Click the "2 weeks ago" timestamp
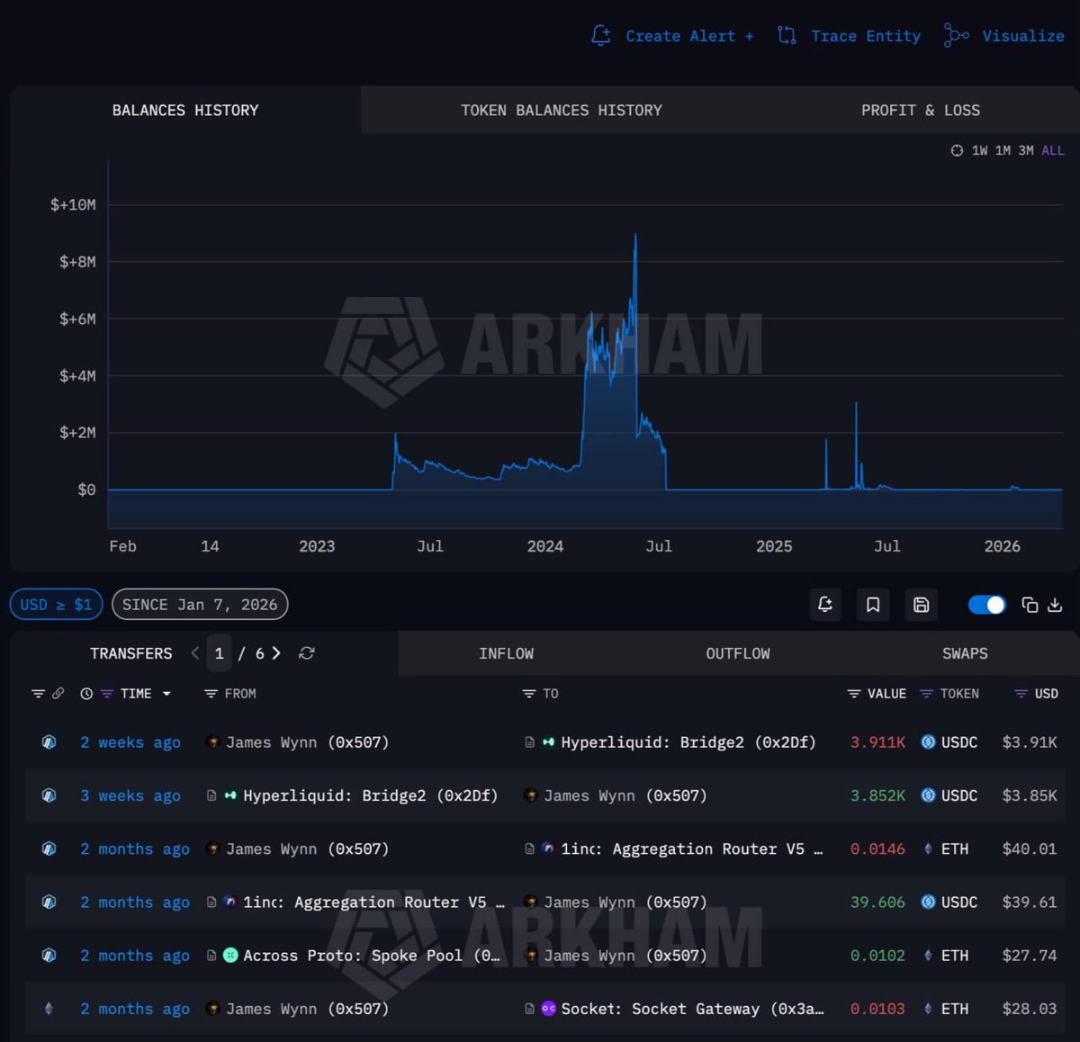This screenshot has width=1080, height=1042. pyautogui.click(x=130, y=742)
